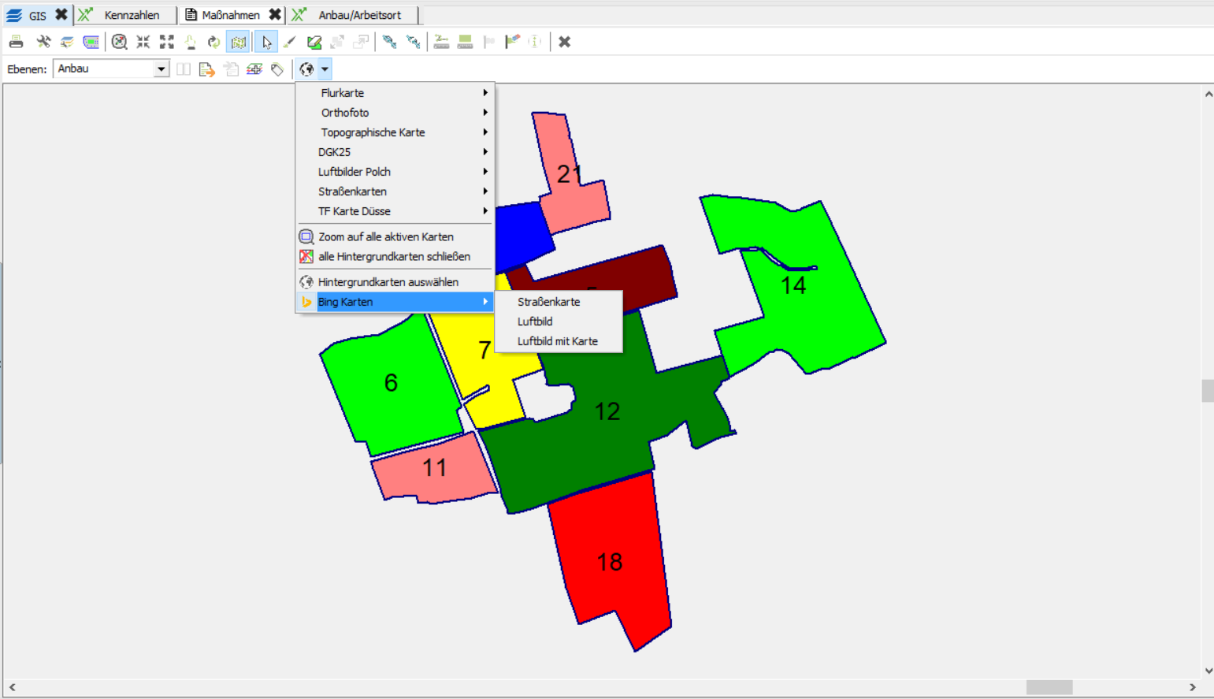Screen dimensions: 1214x699
Task: Switch to the Kennzahlen tab
Action: tap(132, 15)
